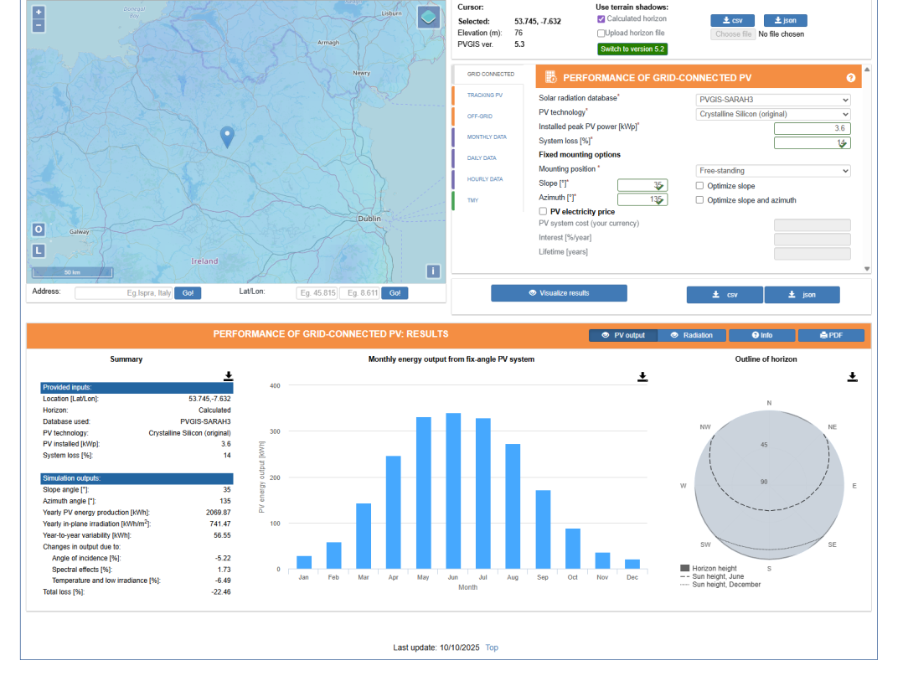Export results as PDF

tap(831, 335)
